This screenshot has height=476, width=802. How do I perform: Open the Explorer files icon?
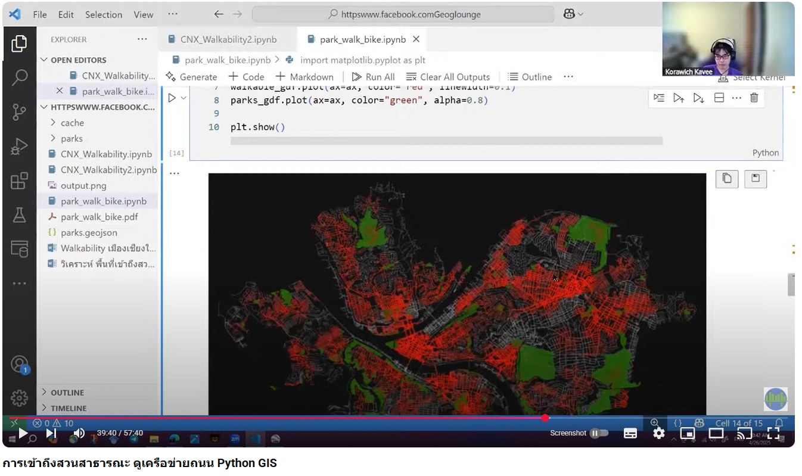[20, 43]
